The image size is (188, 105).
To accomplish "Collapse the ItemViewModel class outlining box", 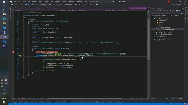I will tap(23, 21).
